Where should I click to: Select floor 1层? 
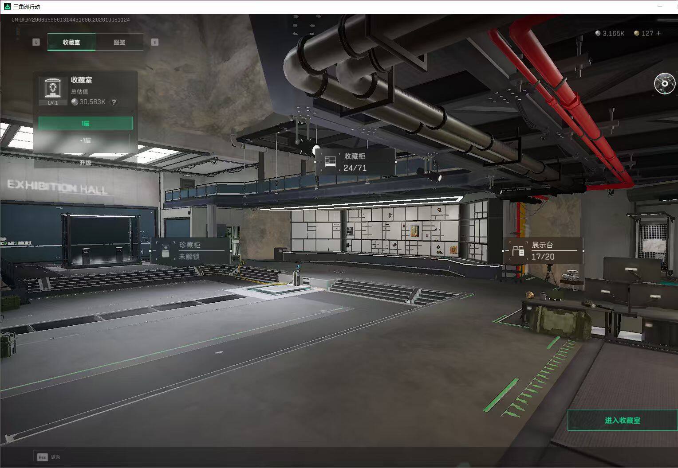click(x=86, y=123)
